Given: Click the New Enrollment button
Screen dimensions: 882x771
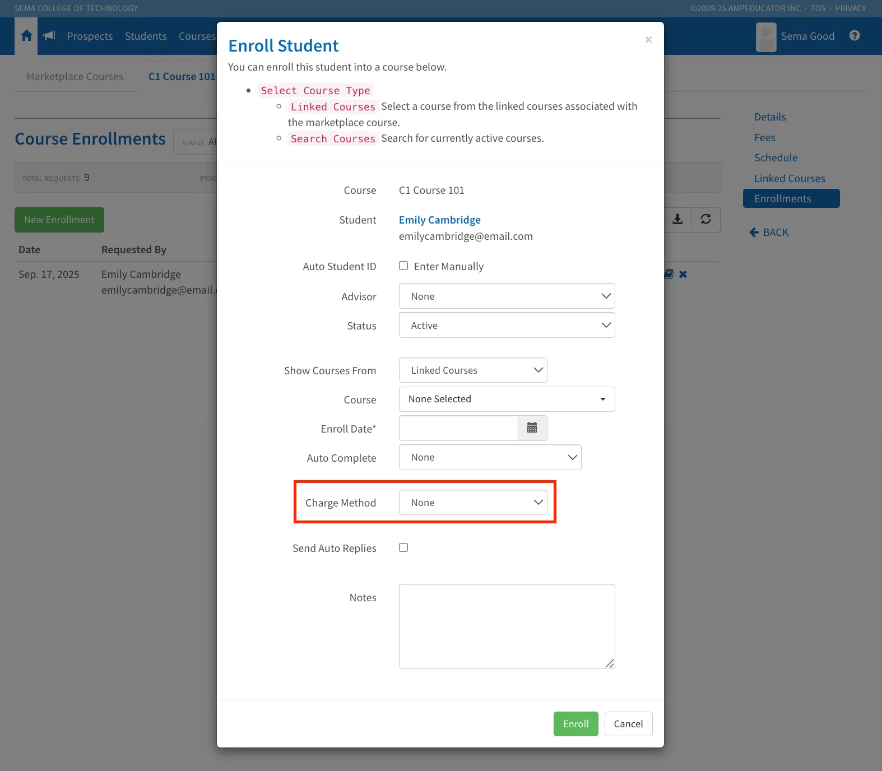Looking at the screenshot, I should tap(59, 220).
